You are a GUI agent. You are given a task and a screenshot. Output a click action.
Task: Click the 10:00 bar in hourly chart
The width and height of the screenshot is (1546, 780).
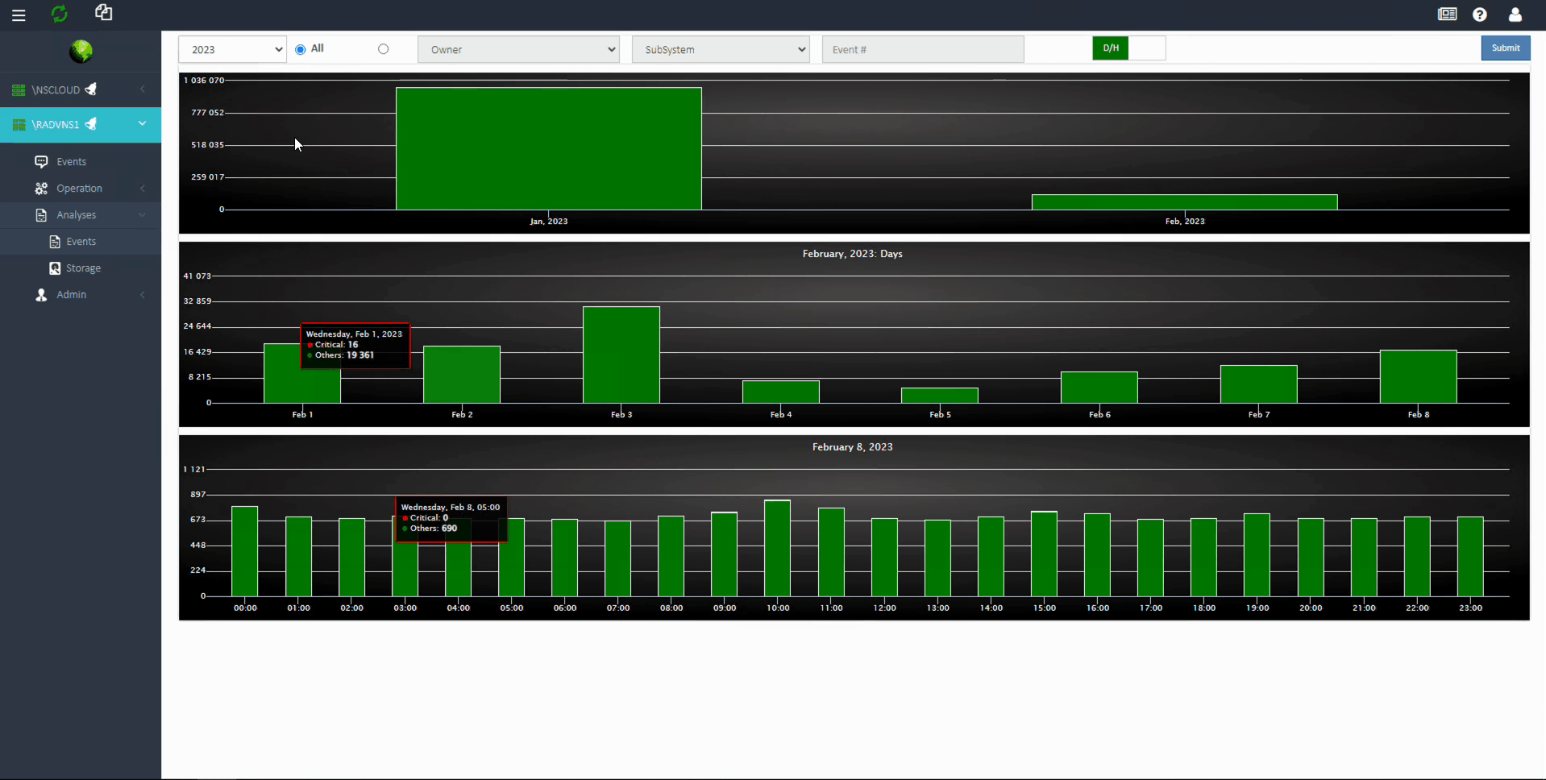pyautogui.click(x=778, y=549)
